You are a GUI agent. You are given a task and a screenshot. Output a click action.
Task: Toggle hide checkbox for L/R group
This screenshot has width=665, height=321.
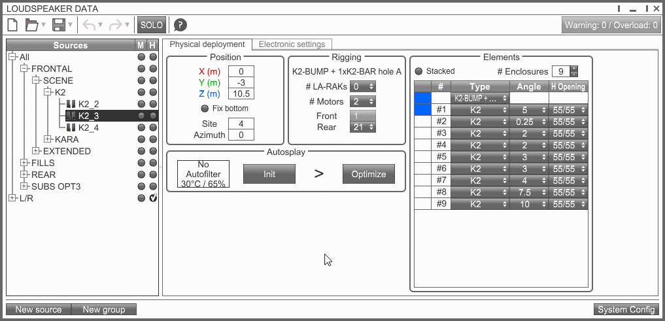(x=153, y=198)
